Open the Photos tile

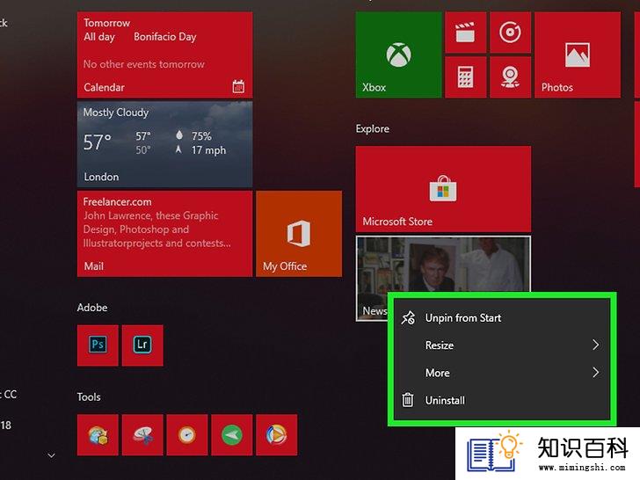pos(578,55)
